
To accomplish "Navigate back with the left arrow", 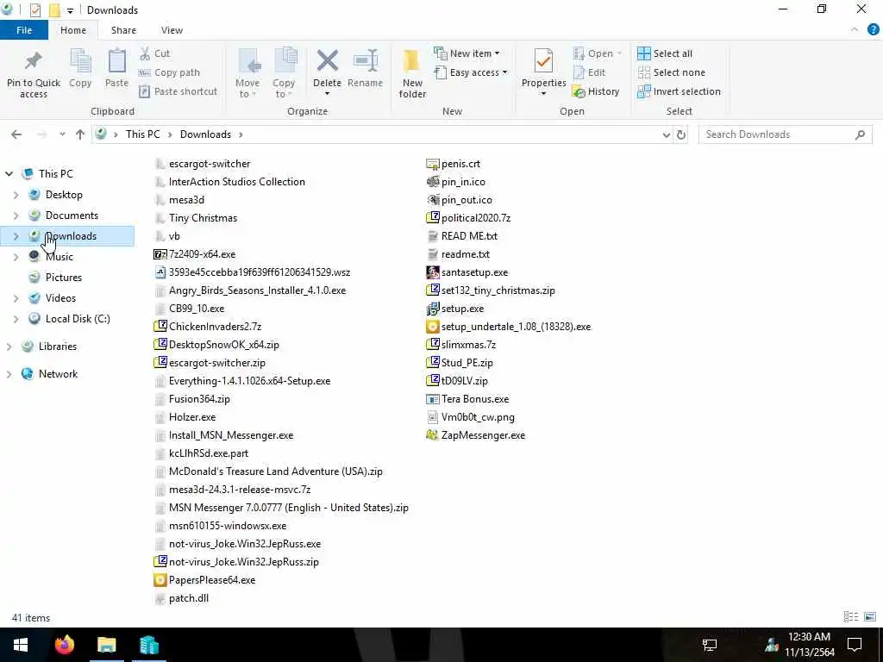I will (16, 134).
